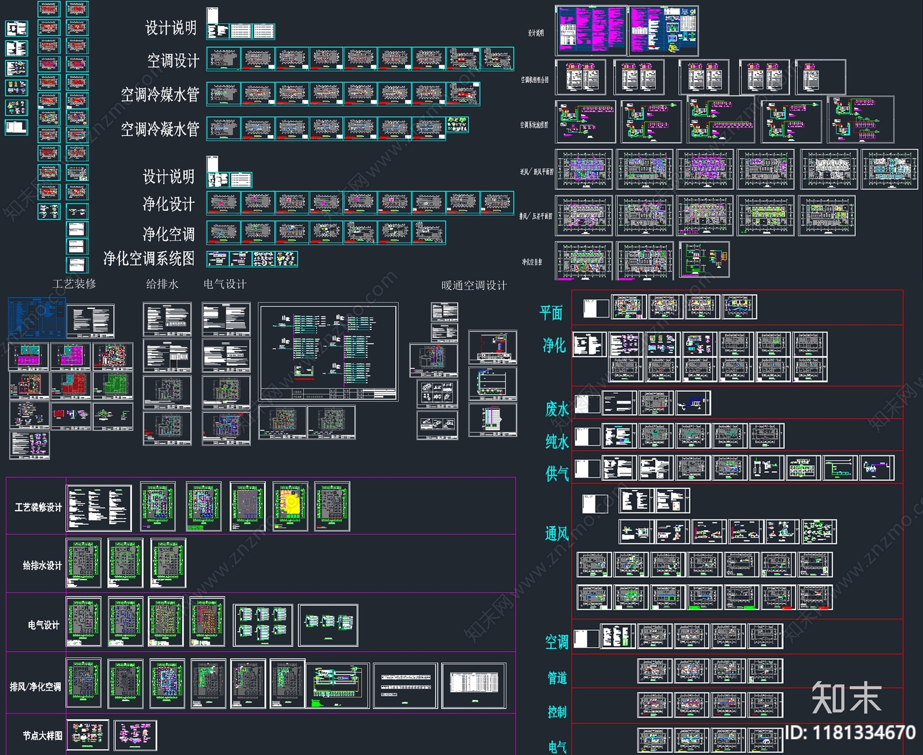This screenshot has height=755, width=923.
Task: Click the 节点大样图 row label
Action: click(x=42, y=735)
